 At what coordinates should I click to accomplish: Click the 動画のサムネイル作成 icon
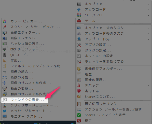pos(5,94)
